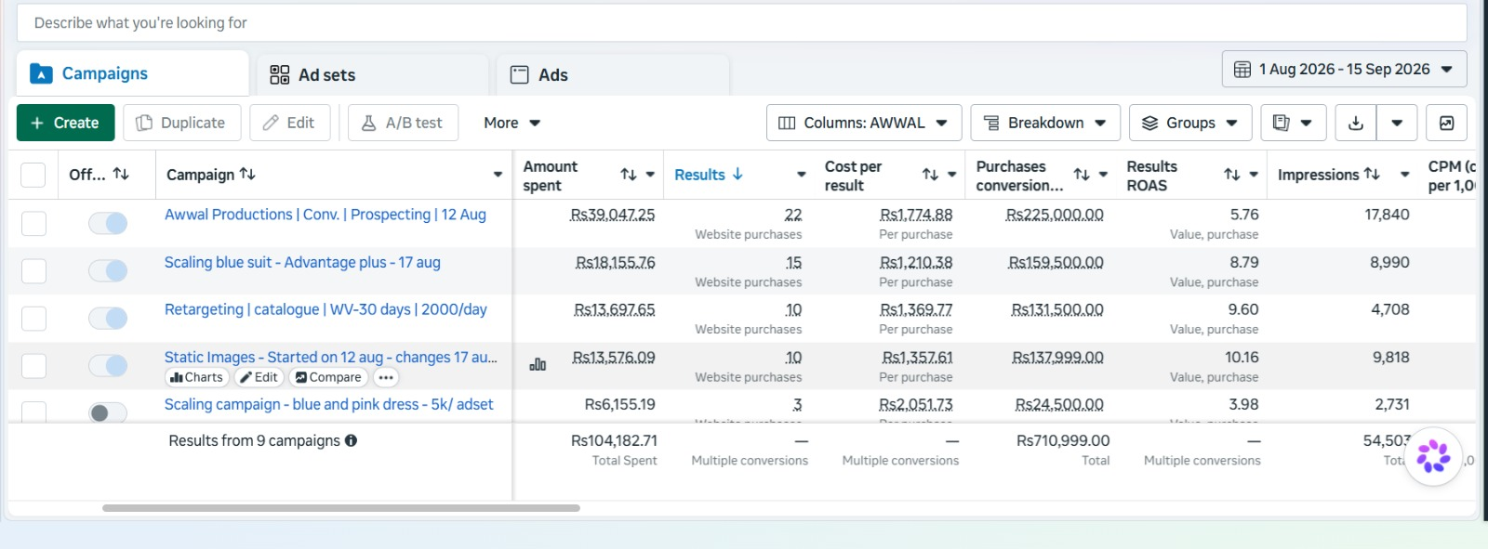
Task: Click the inline bar chart icon in Static Images row
Action: point(538,364)
